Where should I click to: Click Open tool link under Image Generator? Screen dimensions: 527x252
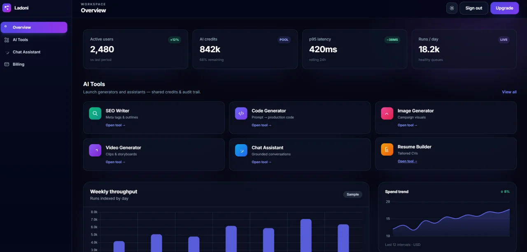click(x=407, y=125)
